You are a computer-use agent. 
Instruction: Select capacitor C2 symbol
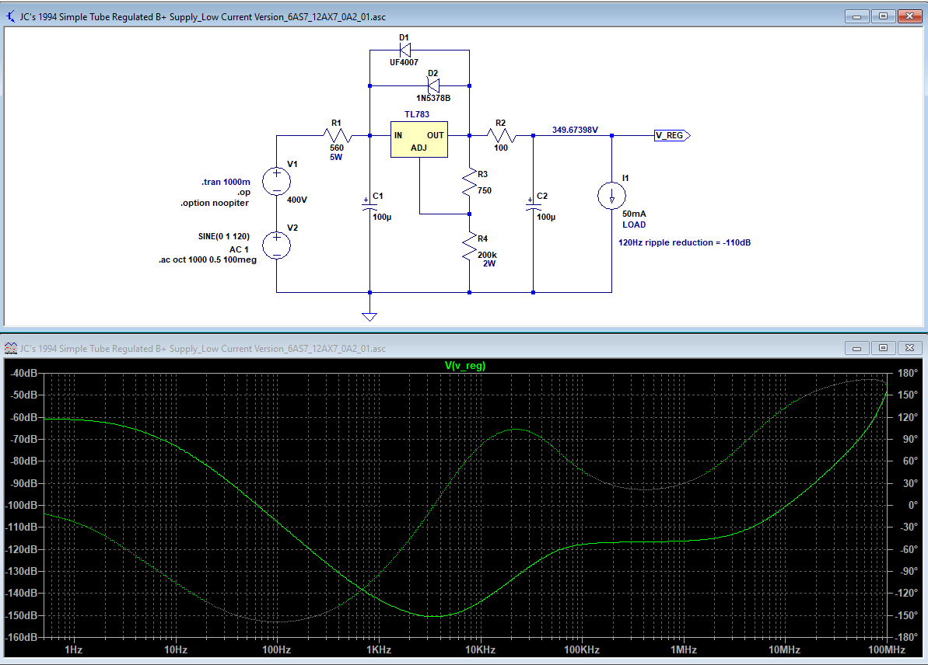pos(534,204)
